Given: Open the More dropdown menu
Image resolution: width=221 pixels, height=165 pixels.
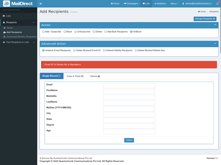Looking at the screenshot, I should (x=174, y=3).
